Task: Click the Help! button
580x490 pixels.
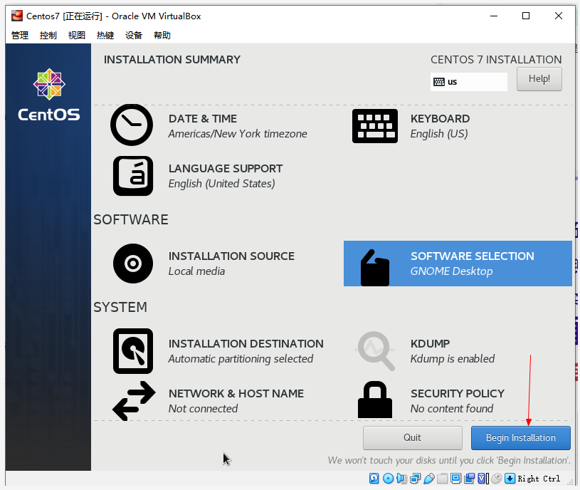Action: (539, 79)
